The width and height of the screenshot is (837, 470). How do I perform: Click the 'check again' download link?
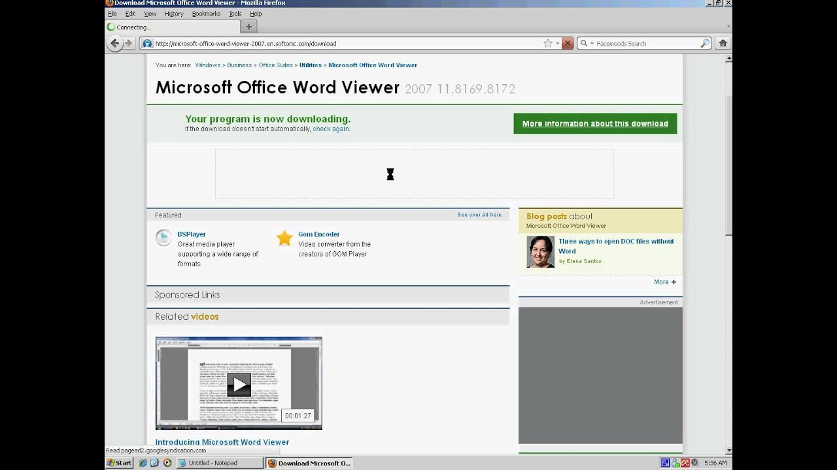(331, 129)
